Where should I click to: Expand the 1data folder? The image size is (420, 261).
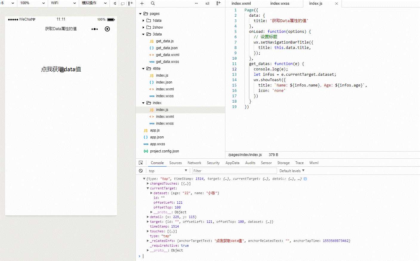[143, 21]
